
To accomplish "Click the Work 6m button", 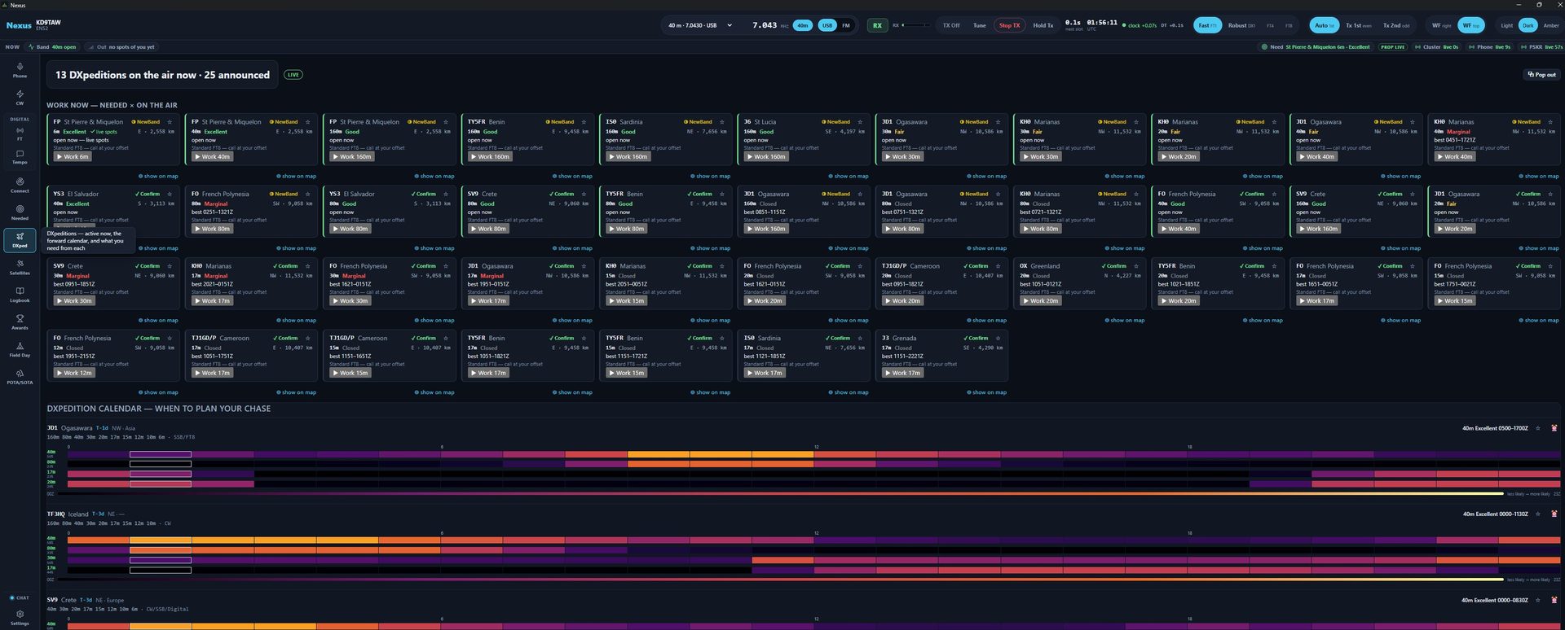I will click(73, 157).
